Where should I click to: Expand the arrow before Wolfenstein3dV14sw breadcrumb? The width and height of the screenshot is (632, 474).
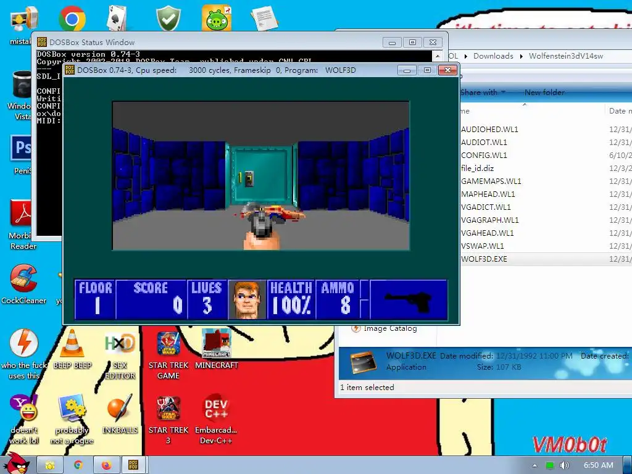(x=521, y=56)
